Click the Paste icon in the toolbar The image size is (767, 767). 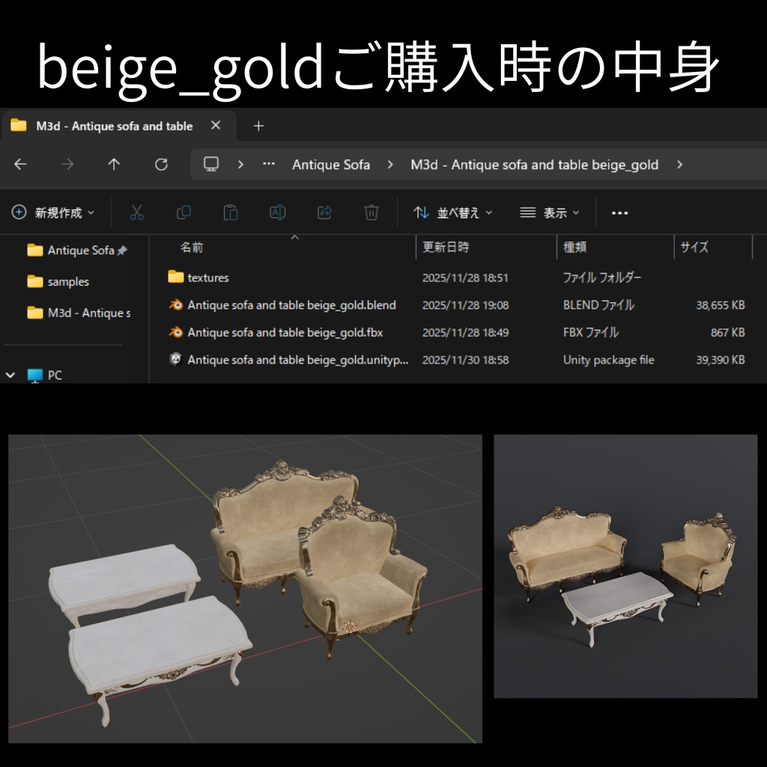[231, 212]
